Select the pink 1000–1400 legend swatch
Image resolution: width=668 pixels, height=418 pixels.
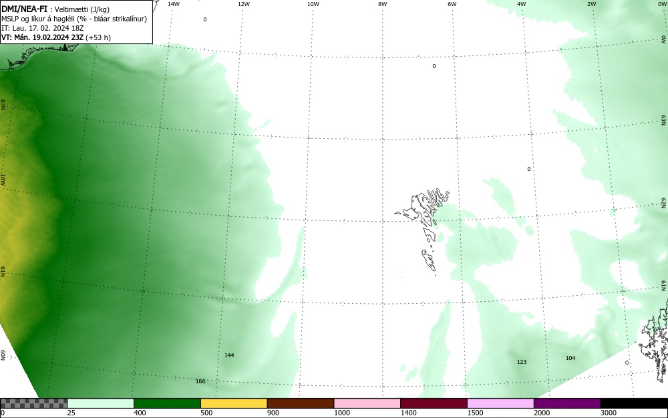click(x=367, y=403)
